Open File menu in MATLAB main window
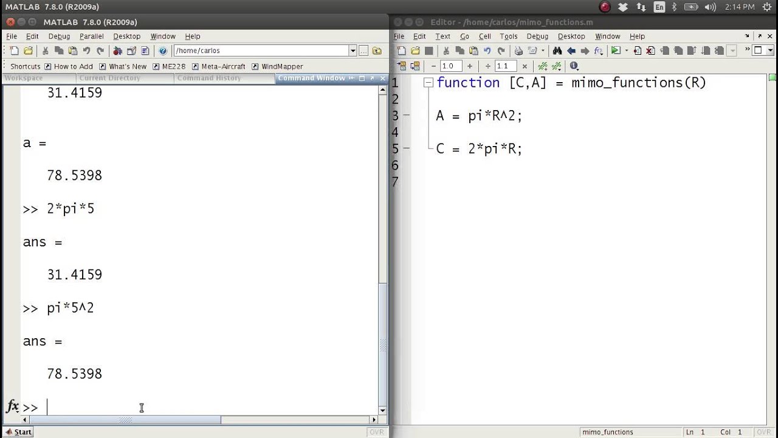 (12, 36)
